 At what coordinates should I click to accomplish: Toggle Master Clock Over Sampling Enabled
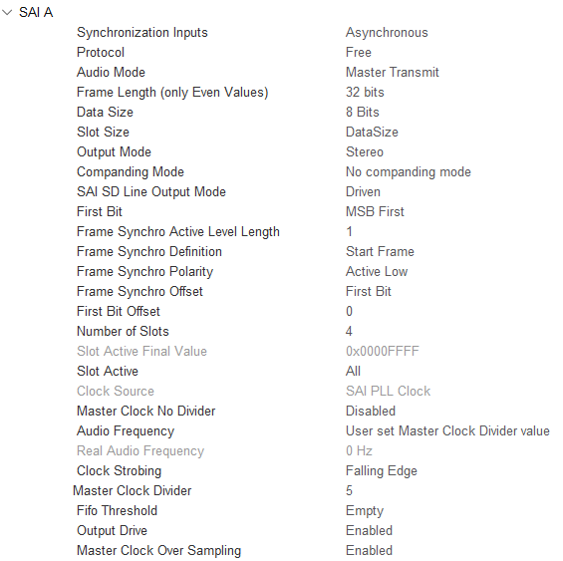click(x=369, y=551)
